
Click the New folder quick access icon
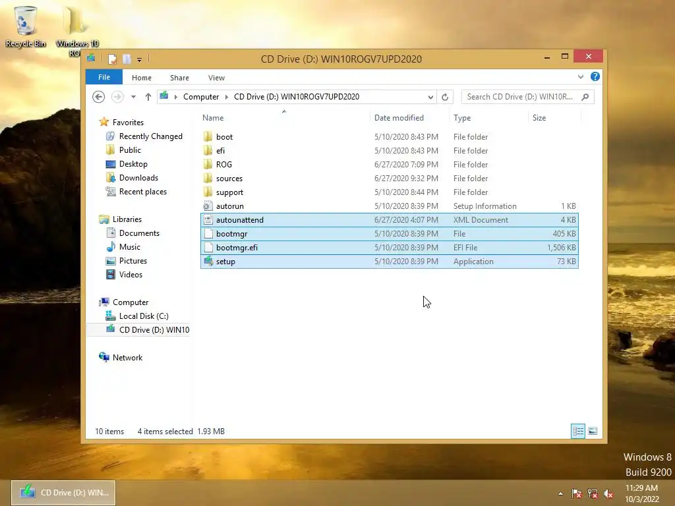pos(127,59)
